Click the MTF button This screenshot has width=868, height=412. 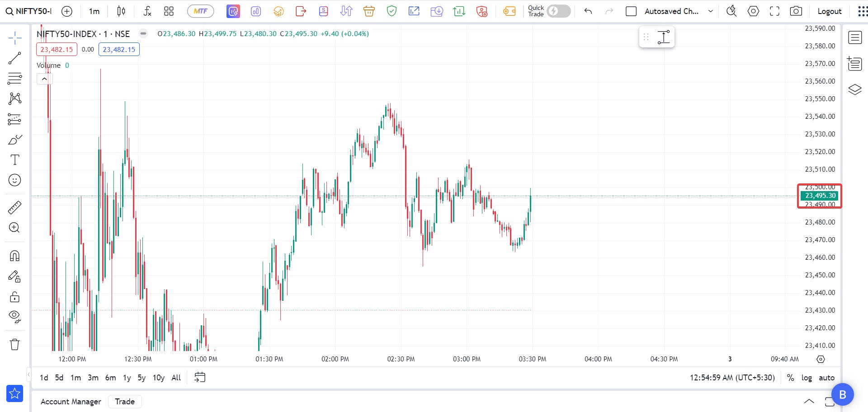(x=200, y=11)
